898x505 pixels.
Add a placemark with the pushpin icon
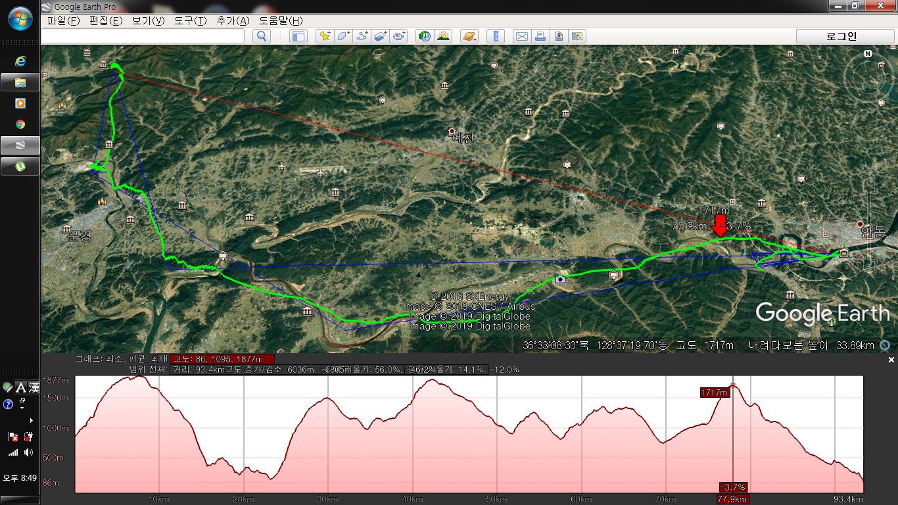click(x=324, y=36)
